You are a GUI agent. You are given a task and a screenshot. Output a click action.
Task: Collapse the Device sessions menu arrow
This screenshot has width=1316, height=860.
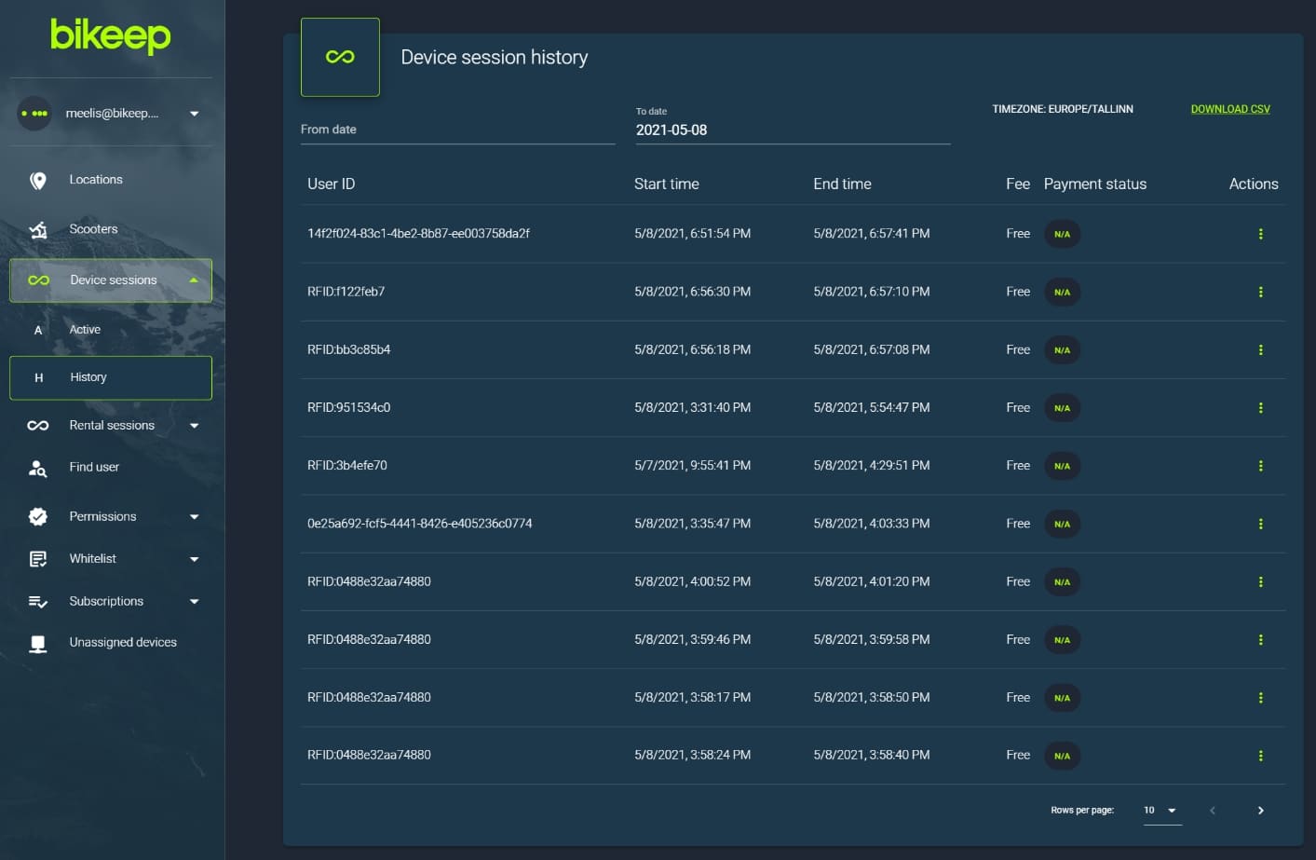(x=194, y=280)
